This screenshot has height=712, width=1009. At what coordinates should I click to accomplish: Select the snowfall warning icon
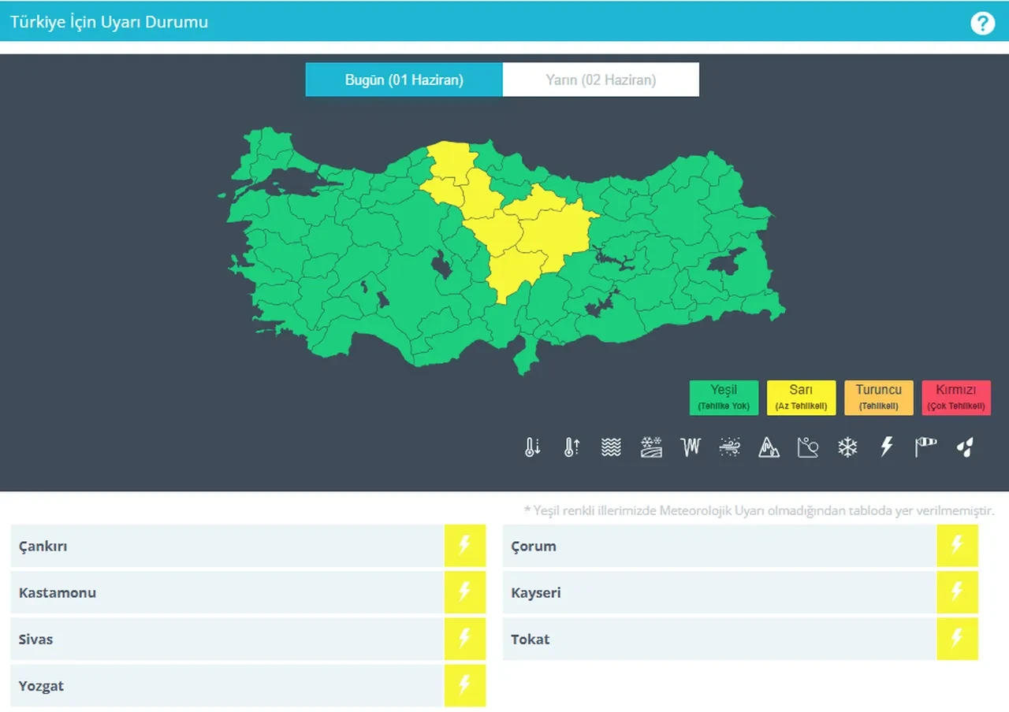coord(847,447)
